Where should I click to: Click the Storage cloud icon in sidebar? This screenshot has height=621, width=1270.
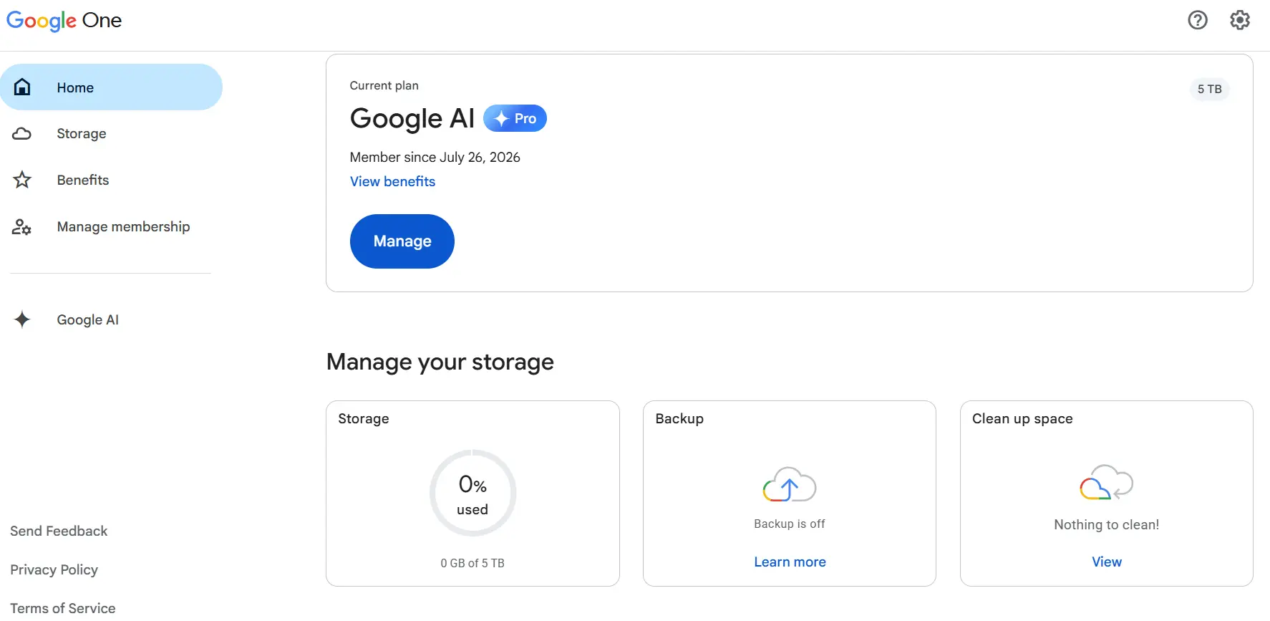22,134
